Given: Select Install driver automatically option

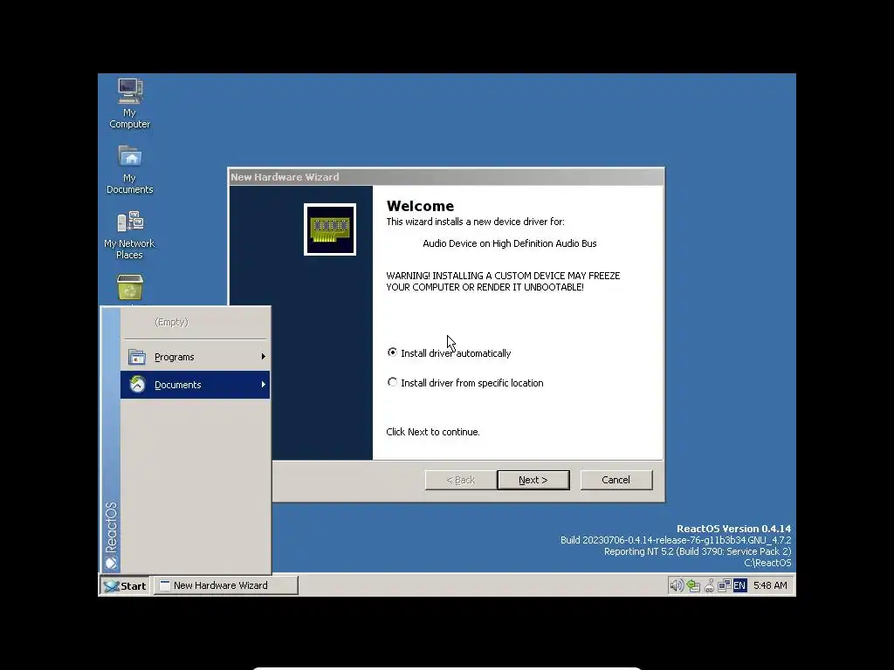Looking at the screenshot, I should pyautogui.click(x=448, y=353).
